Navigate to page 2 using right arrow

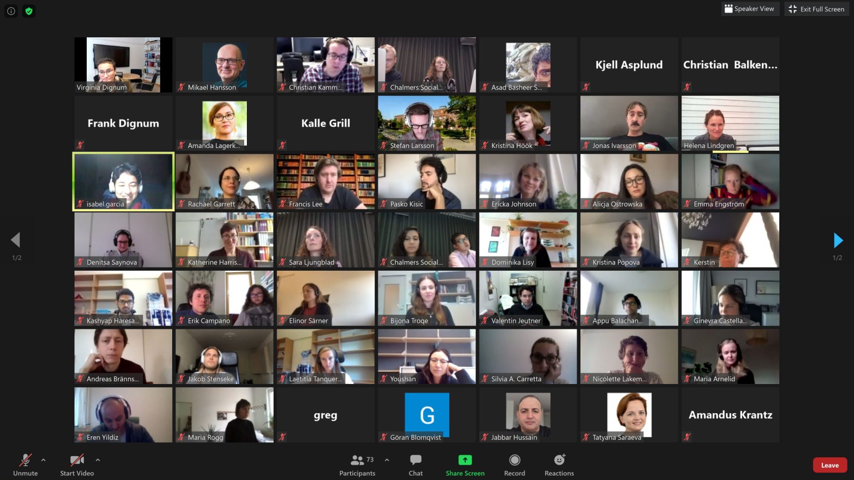[839, 240]
